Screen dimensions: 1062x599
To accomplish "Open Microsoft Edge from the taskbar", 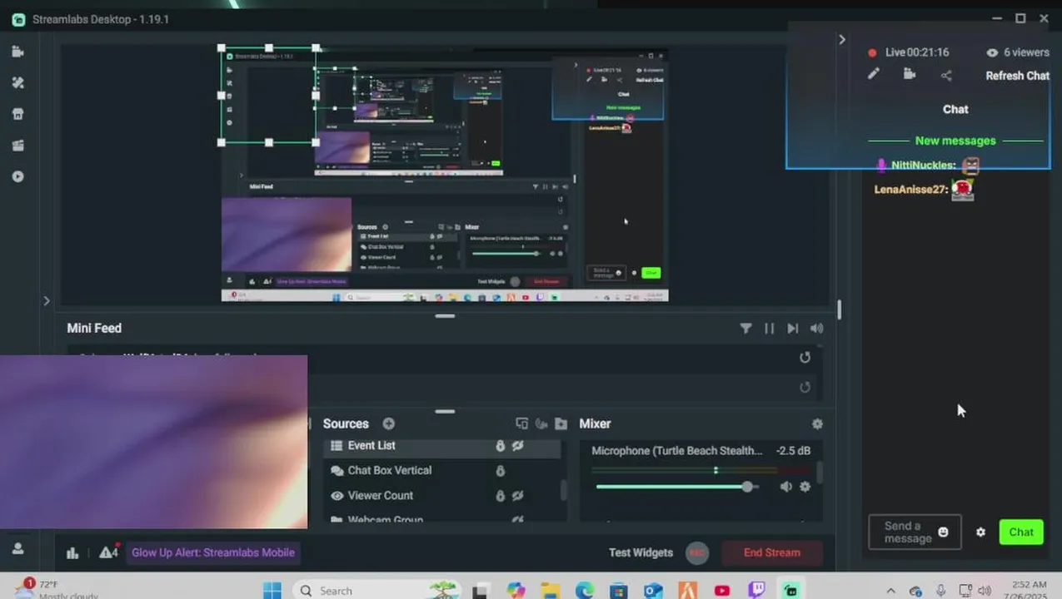I will (x=586, y=591).
